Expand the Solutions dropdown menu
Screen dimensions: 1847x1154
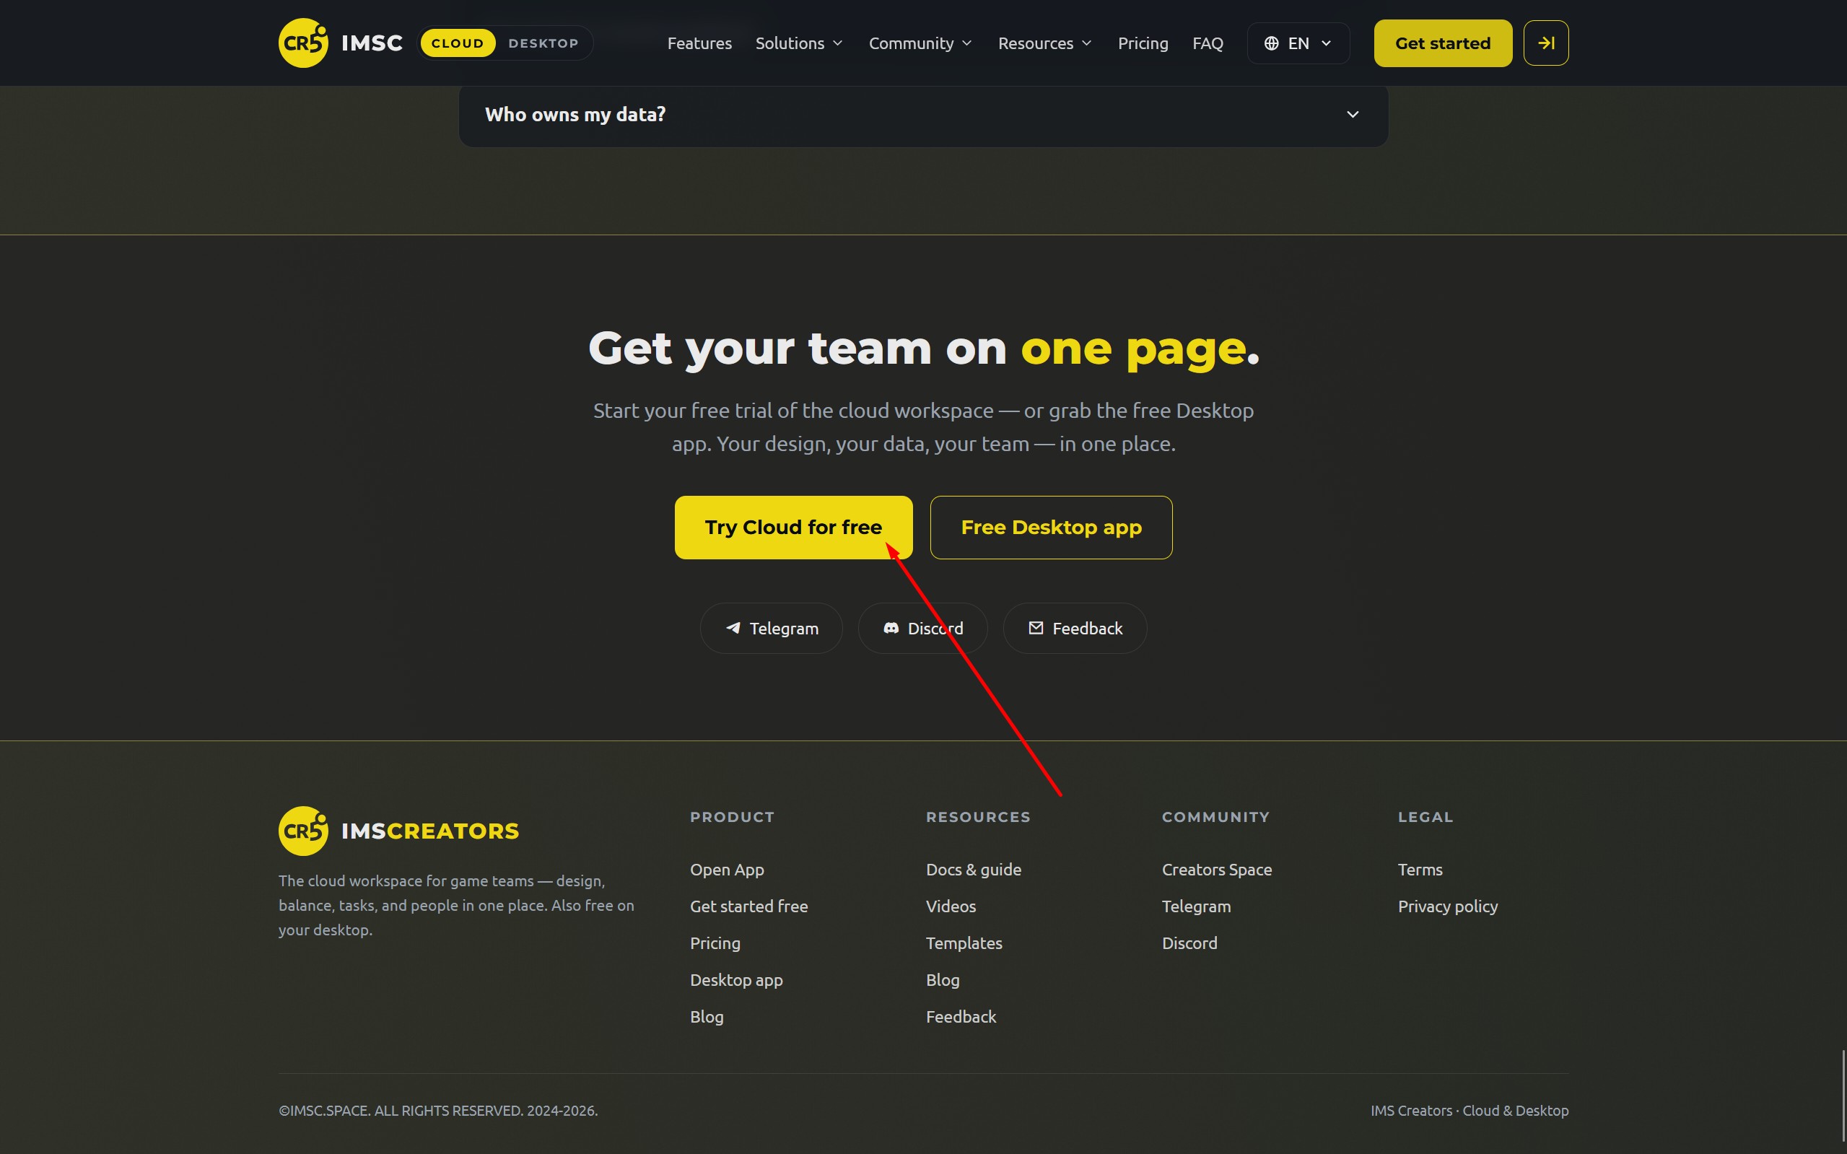tap(799, 43)
